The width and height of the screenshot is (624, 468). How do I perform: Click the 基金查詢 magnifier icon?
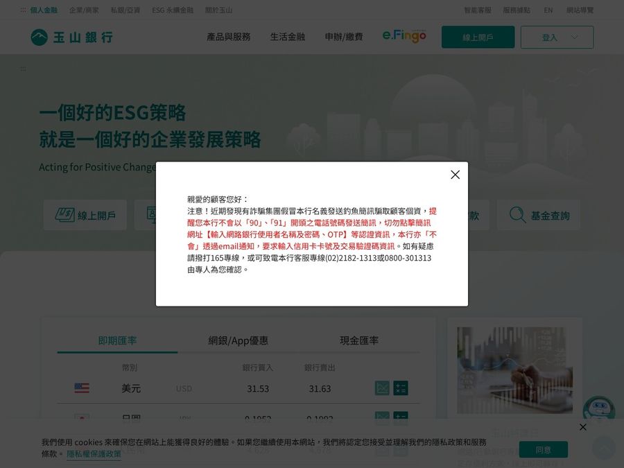coord(517,215)
